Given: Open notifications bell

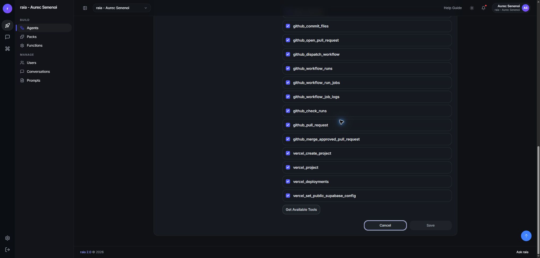Looking at the screenshot, I should (x=484, y=8).
